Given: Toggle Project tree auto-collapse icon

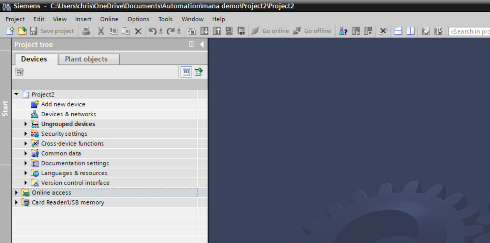Looking at the screenshot, I should coord(192,44).
